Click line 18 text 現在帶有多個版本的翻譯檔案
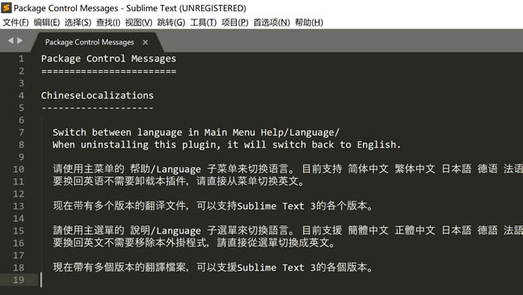This screenshot has height=295, width=523. [213, 268]
